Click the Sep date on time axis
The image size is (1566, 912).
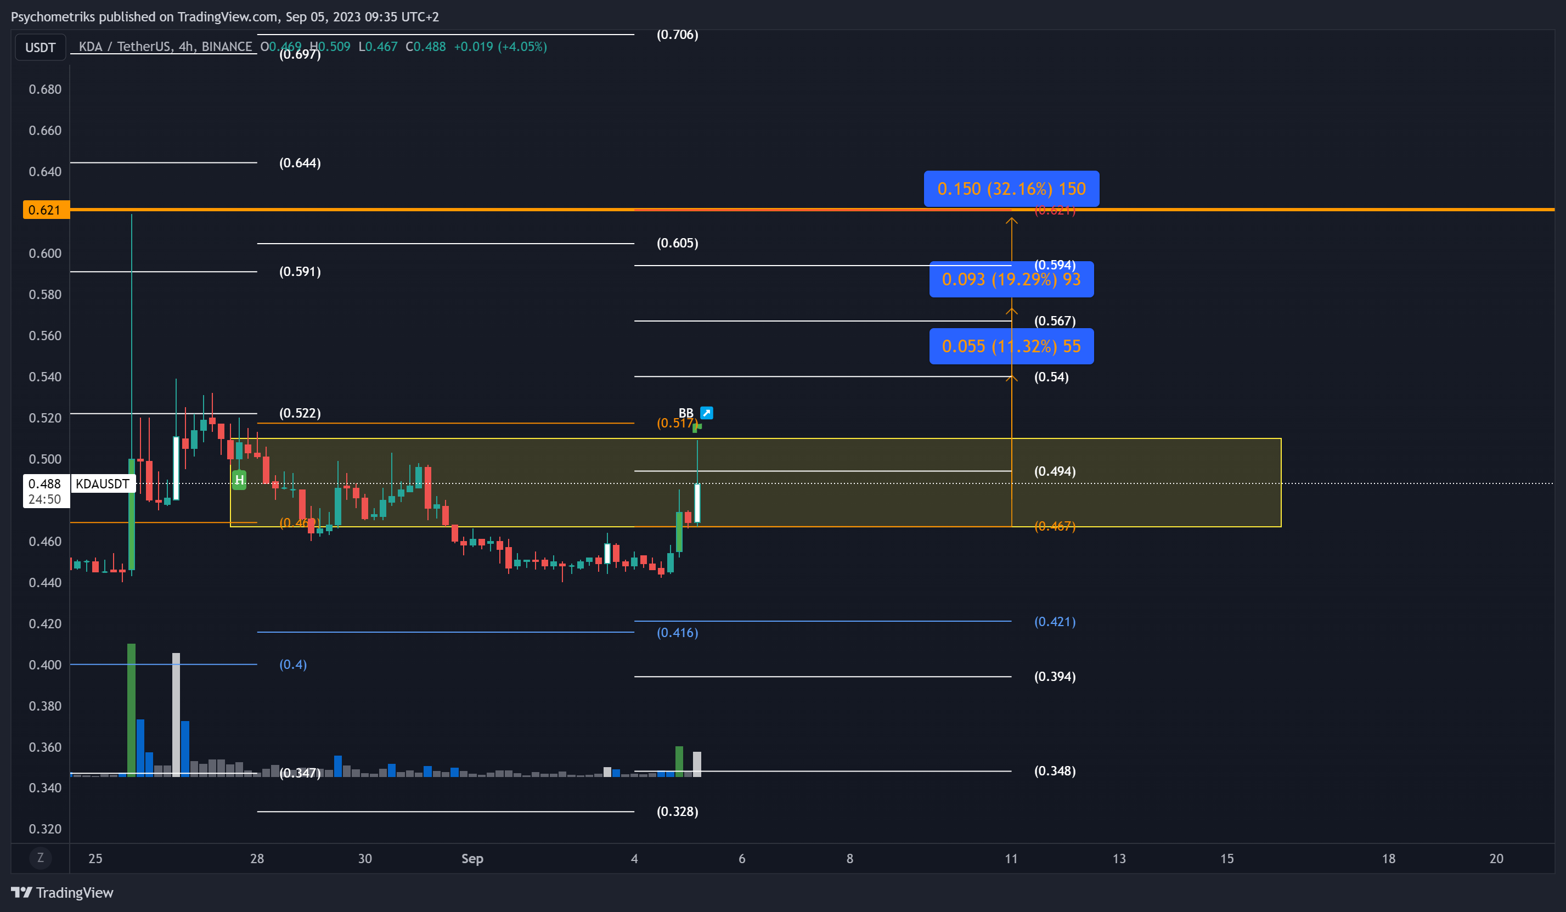pos(472,859)
